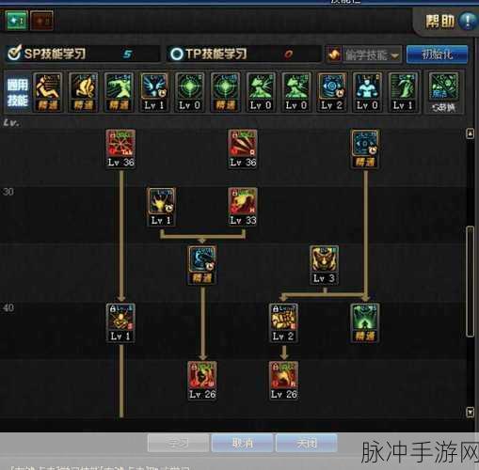Screen dimensions: 479x470
Task: Select the yellow burst Lv 1 skill
Action: pyautogui.click(x=161, y=207)
